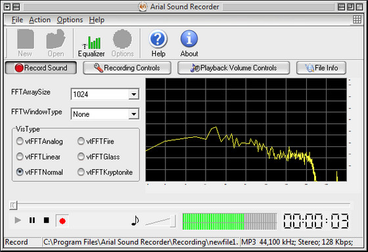The height and width of the screenshot is (252, 368).
Task: Click the blue Help question mark icon
Action: point(158,39)
